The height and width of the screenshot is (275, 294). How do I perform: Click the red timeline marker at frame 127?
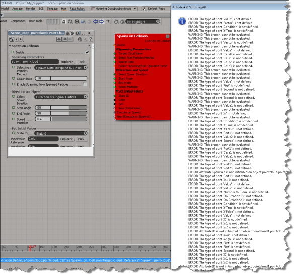click(30, 248)
